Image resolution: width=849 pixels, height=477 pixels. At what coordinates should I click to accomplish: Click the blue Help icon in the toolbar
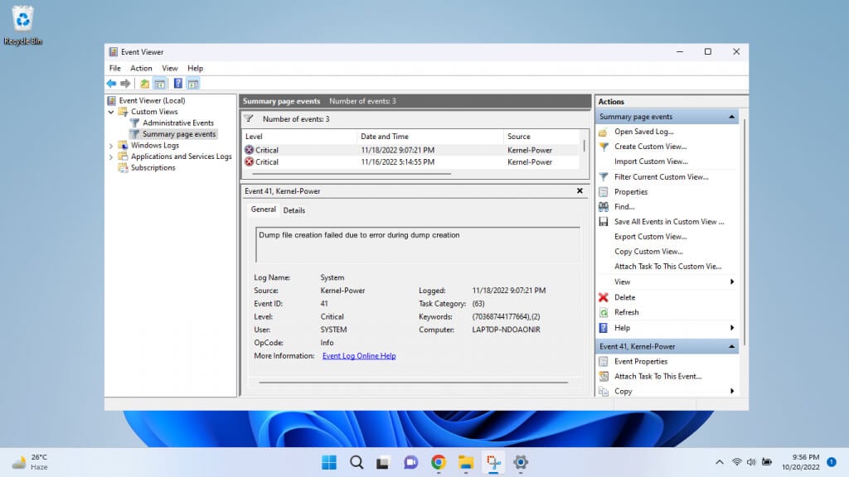click(x=177, y=84)
